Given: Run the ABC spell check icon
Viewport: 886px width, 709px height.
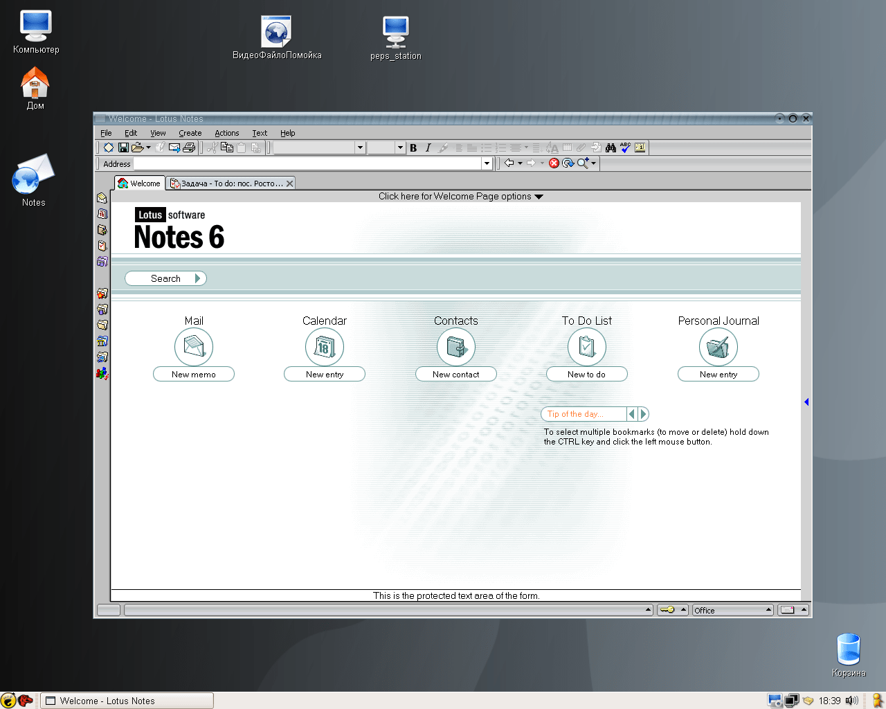Looking at the screenshot, I should click(x=625, y=147).
